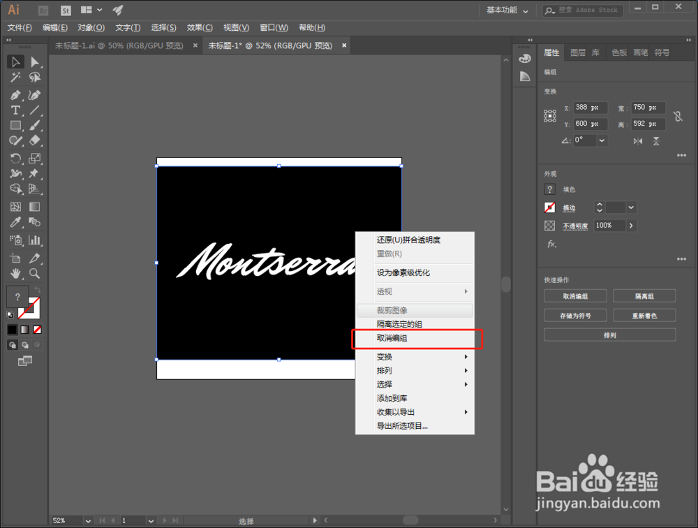Select the Hand tool
698x528 pixels.
[x=15, y=274]
